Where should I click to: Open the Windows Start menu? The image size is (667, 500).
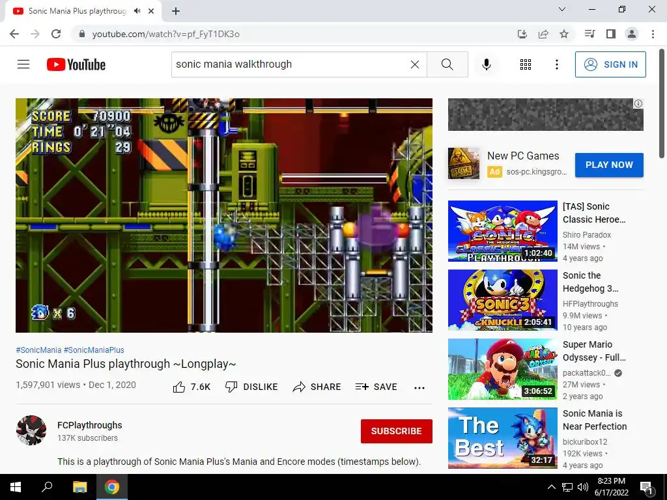(16, 487)
